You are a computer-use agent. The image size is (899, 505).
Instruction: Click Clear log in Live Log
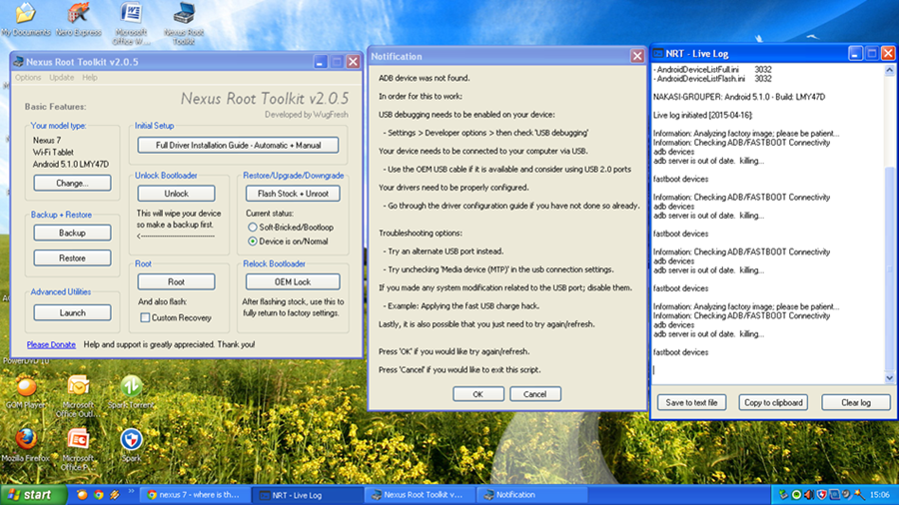point(856,402)
